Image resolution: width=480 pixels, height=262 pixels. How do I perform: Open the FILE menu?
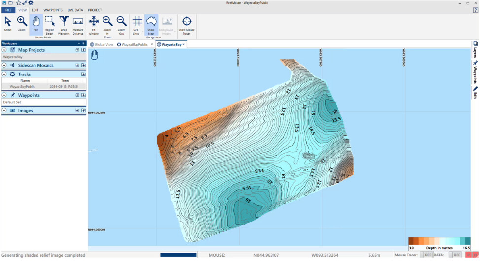point(8,10)
